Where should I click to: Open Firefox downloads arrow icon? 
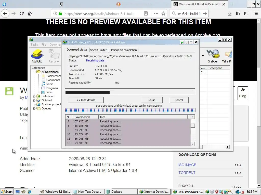coord(230,14)
